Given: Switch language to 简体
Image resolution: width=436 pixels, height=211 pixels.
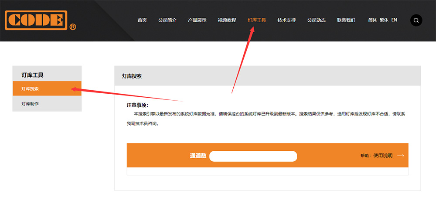Looking at the screenshot, I should (372, 20).
